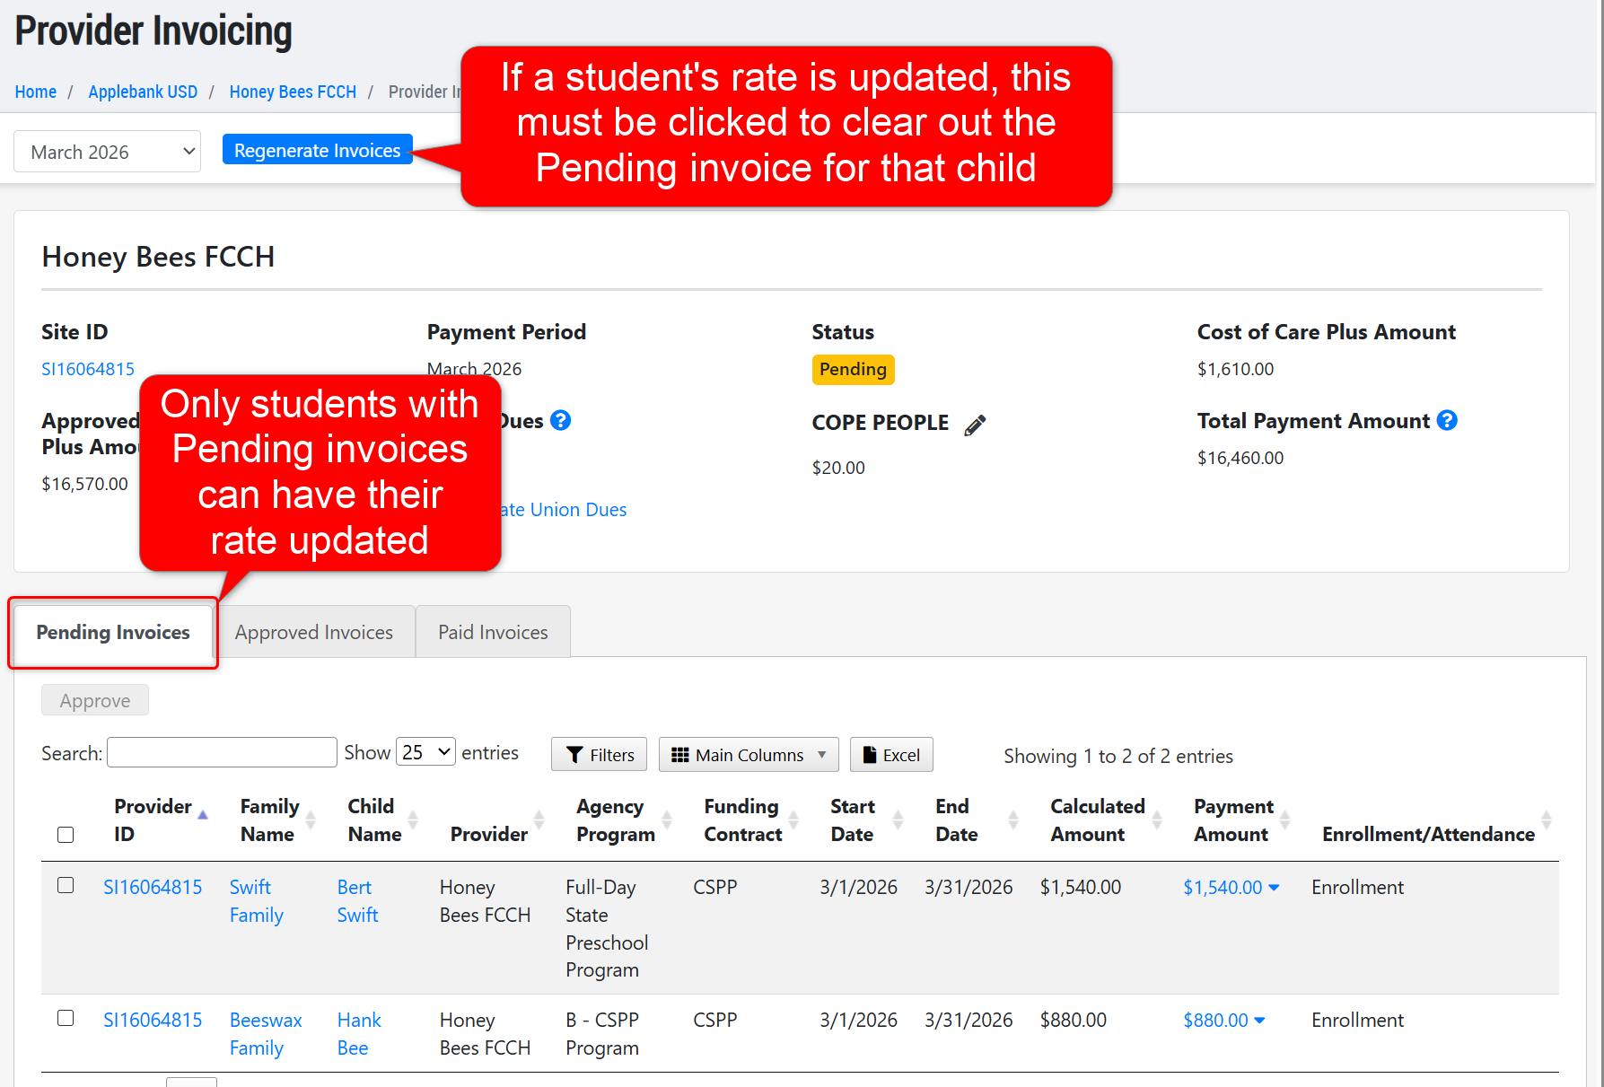
Task: Go to Home breadcrumb
Action: pos(36,92)
